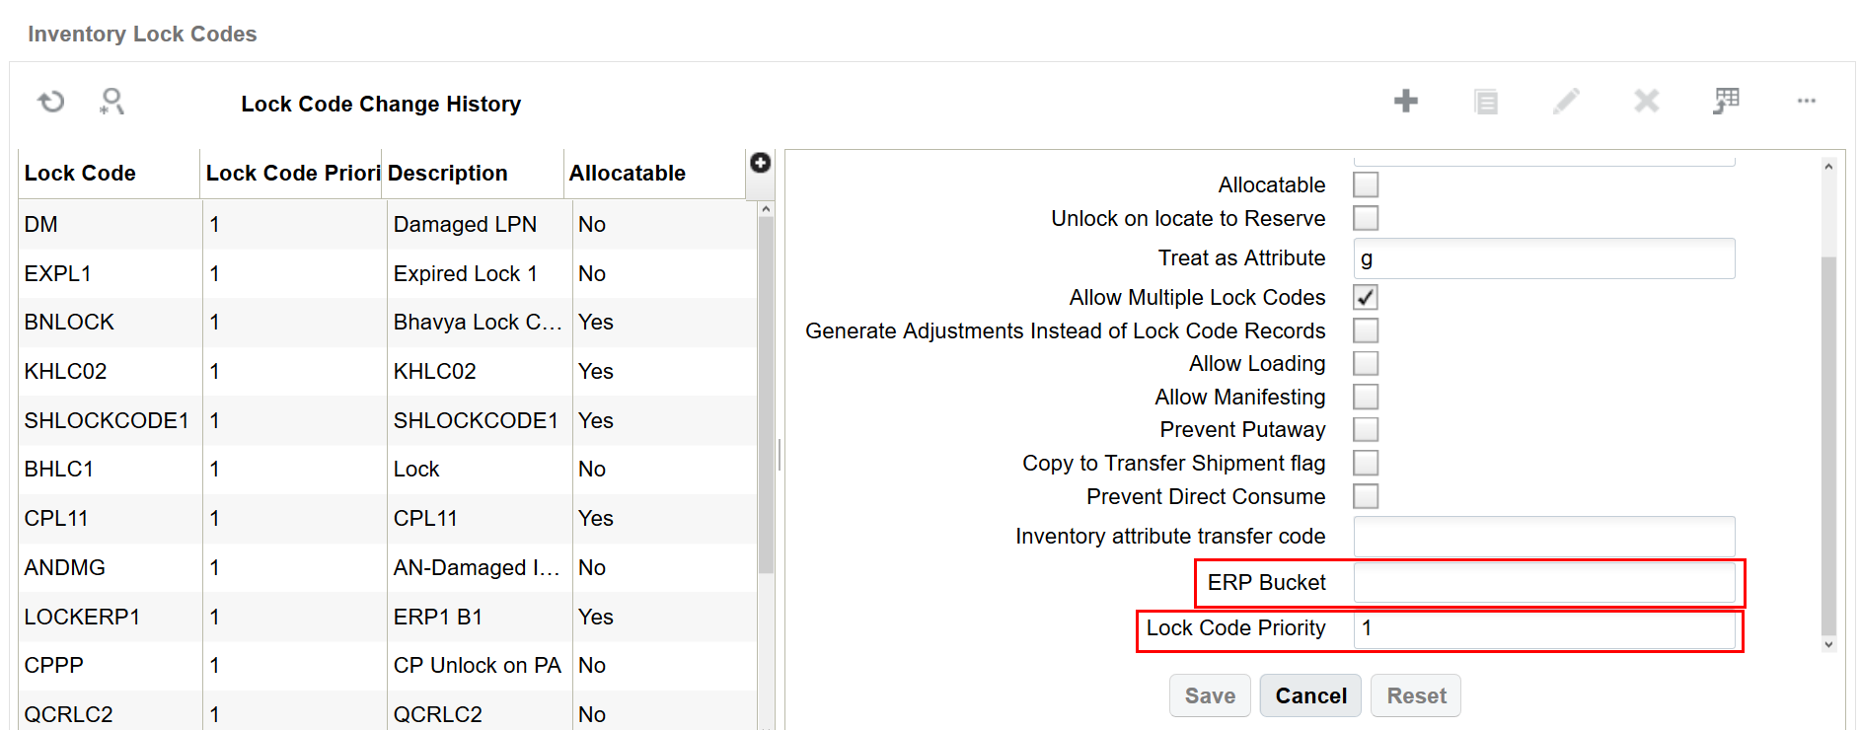1860x730 pixels.
Task: Click into the ERP Bucket field
Action: (1543, 583)
